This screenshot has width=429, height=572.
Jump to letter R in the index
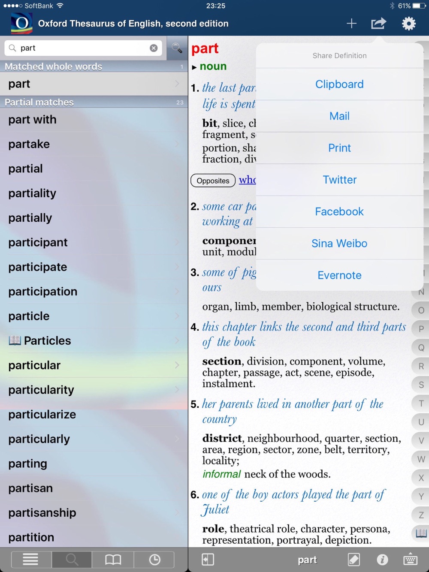[x=421, y=366]
